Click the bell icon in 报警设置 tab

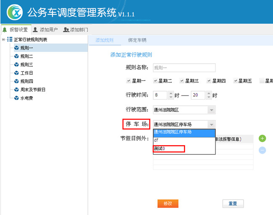pos(5,29)
